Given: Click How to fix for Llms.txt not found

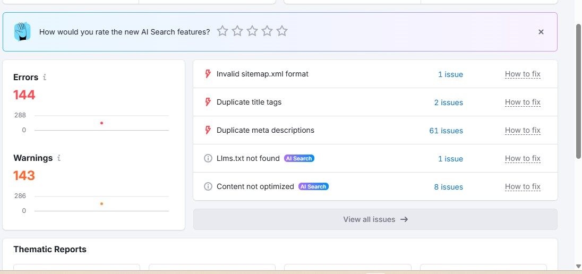Looking at the screenshot, I should 523,158.
